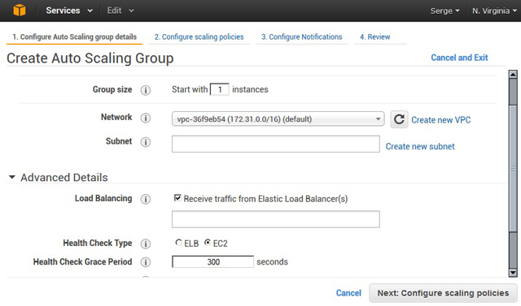
Task: Click Create new subnet link
Action: pyautogui.click(x=420, y=146)
